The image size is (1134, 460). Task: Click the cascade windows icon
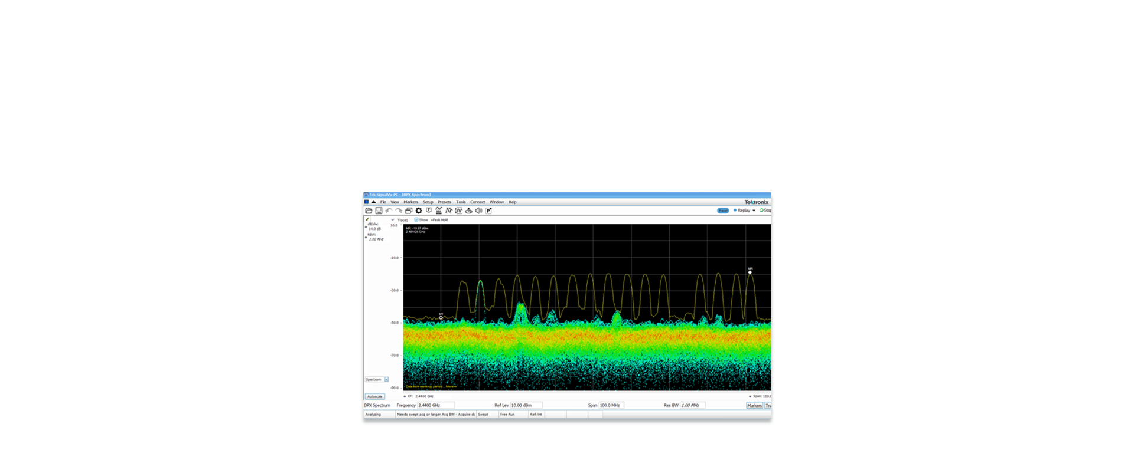409,211
